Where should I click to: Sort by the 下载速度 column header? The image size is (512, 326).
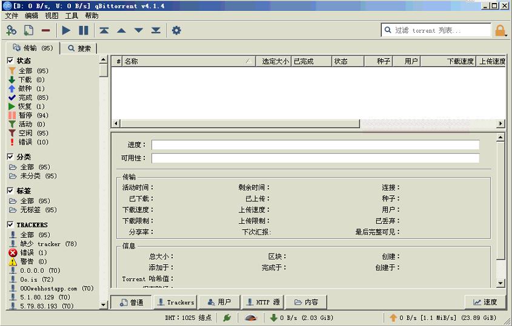pos(448,61)
